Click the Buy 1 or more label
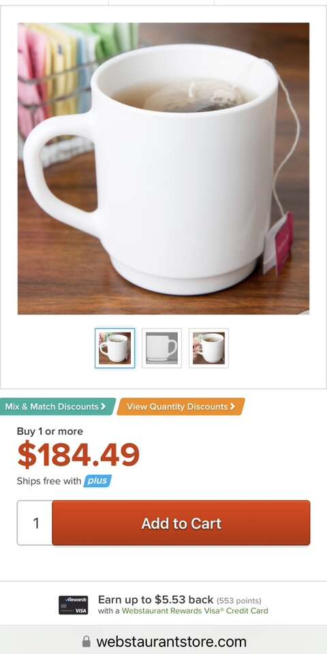This screenshot has height=654, width=327. click(x=50, y=431)
